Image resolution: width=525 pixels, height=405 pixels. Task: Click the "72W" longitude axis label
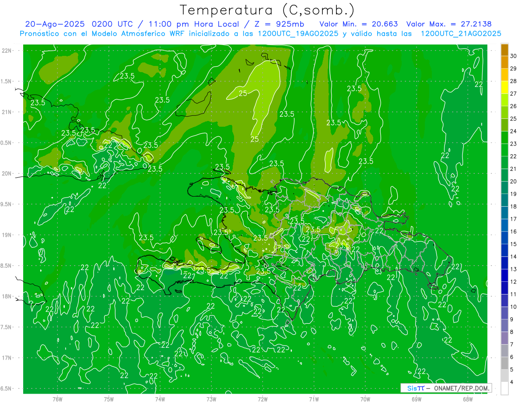(262, 399)
